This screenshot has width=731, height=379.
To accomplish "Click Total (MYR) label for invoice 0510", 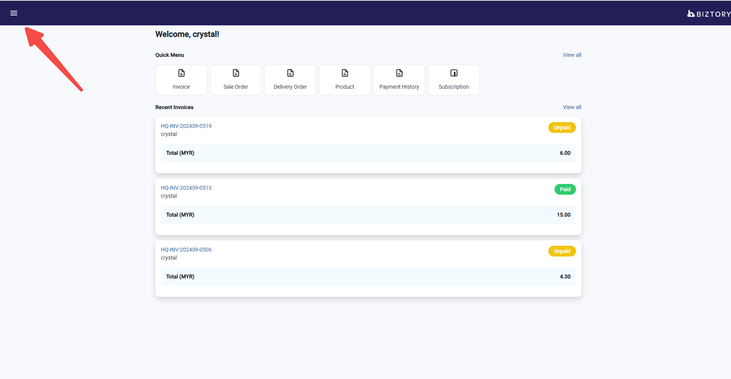I will (180, 215).
